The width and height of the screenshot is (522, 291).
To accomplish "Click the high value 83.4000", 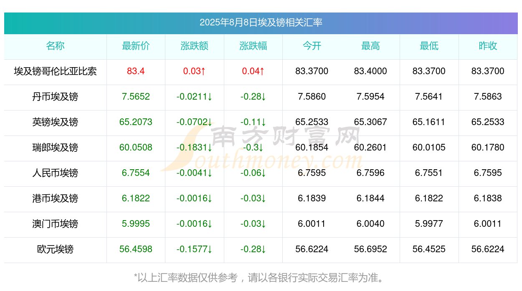I will tap(370, 71).
